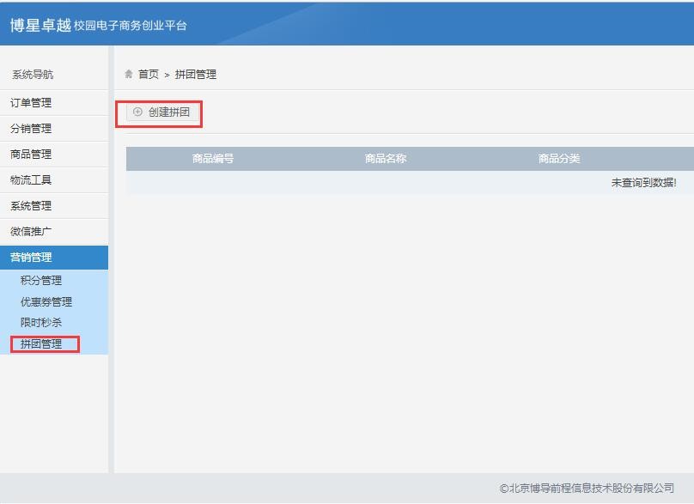Click the 系统导航 sidebar heading
This screenshot has width=694, height=504.
[33, 75]
